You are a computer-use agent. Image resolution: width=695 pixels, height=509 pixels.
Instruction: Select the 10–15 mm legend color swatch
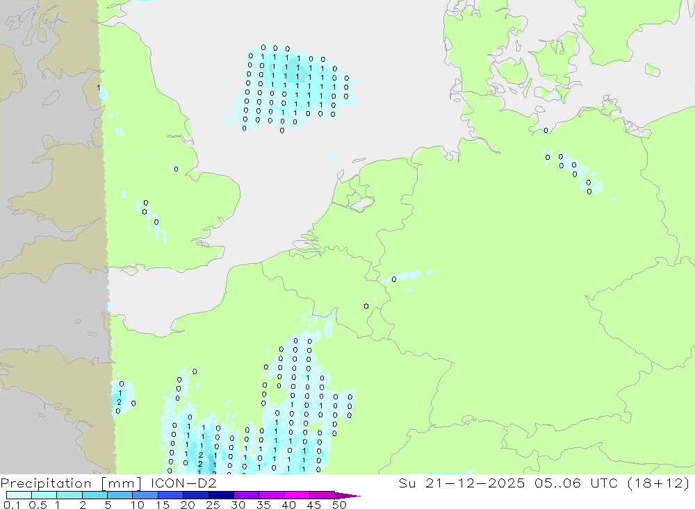145,495
